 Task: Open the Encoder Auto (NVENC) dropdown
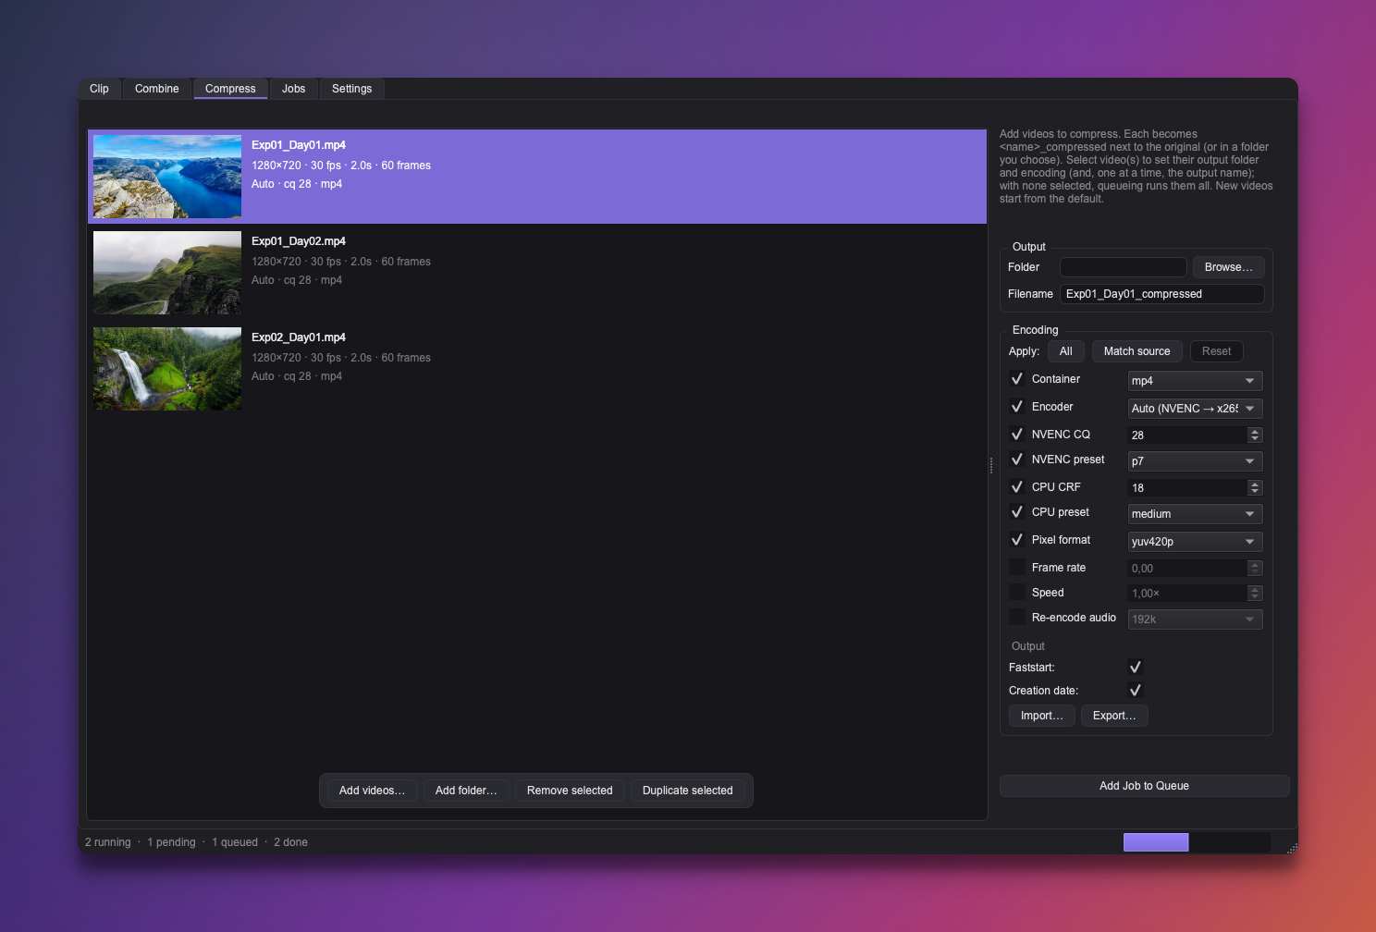coord(1195,409)
